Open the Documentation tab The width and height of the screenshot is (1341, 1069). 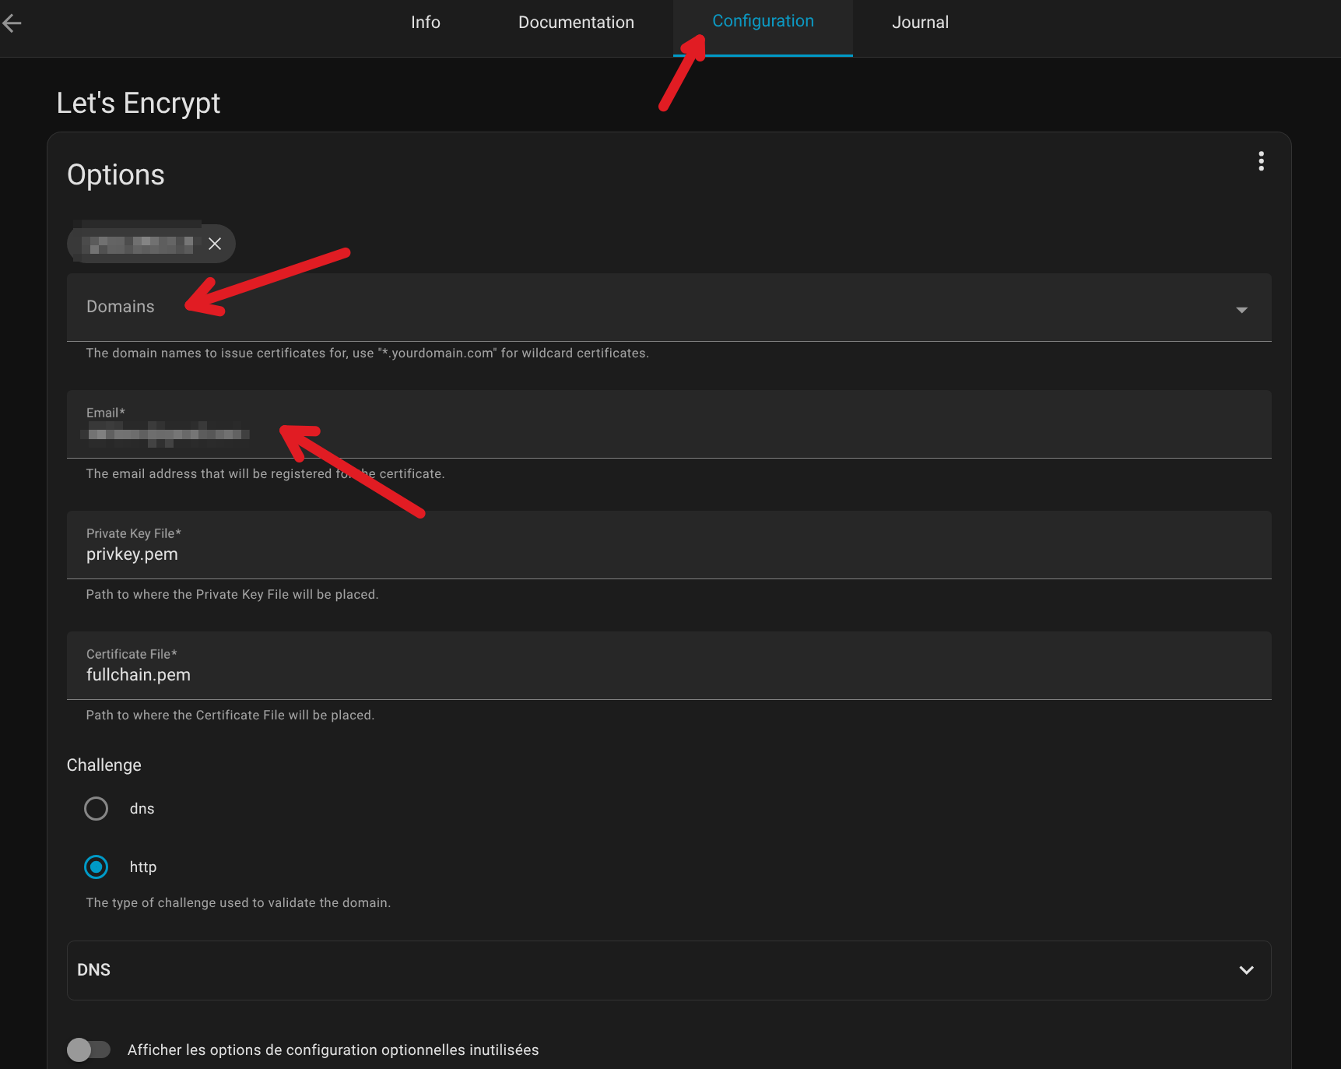tap(576, 23)
